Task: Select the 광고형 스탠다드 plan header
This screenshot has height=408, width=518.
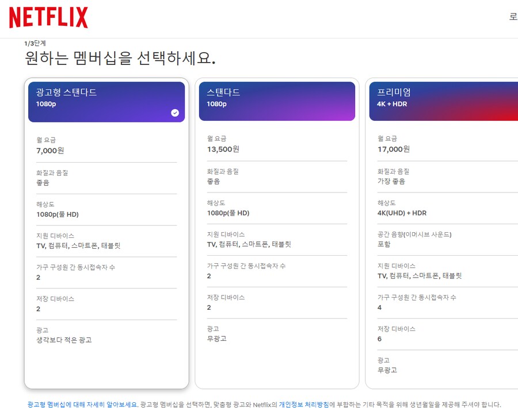Action: coord(106,102)
